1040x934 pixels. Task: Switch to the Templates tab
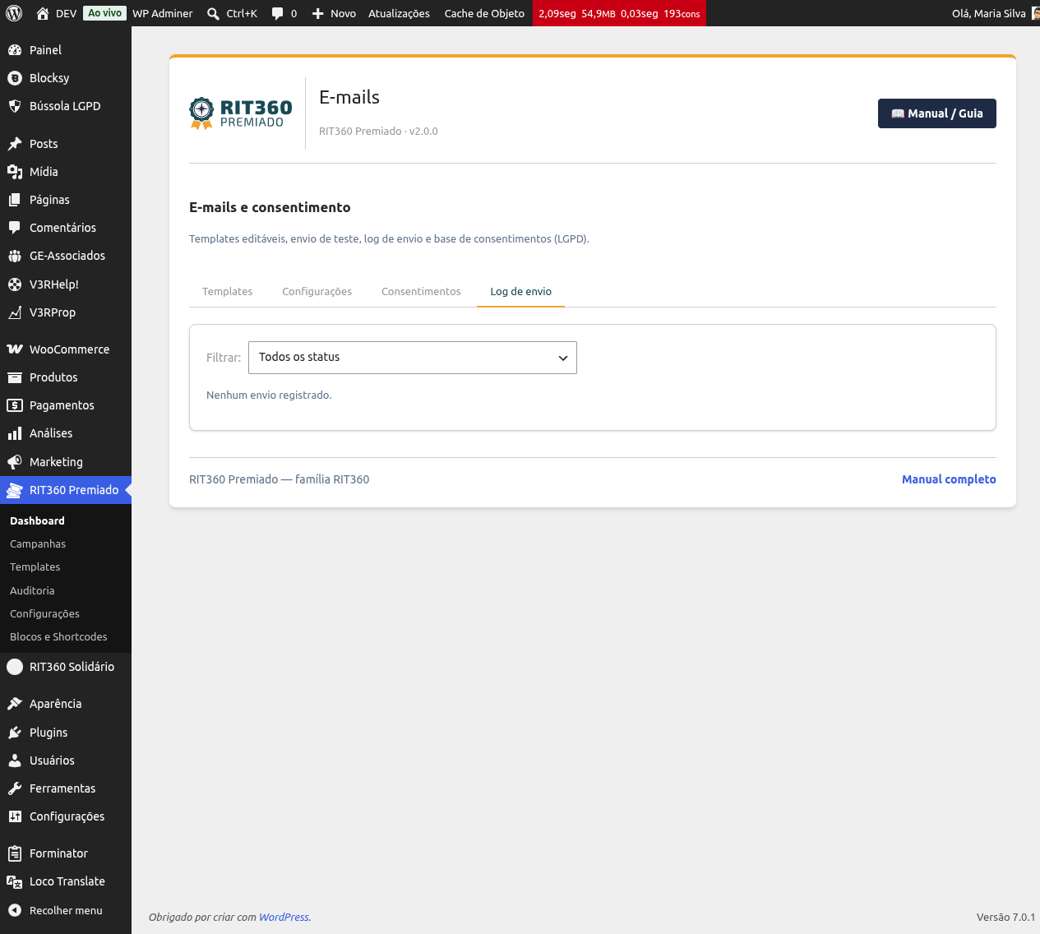click(x=228, y=292)
